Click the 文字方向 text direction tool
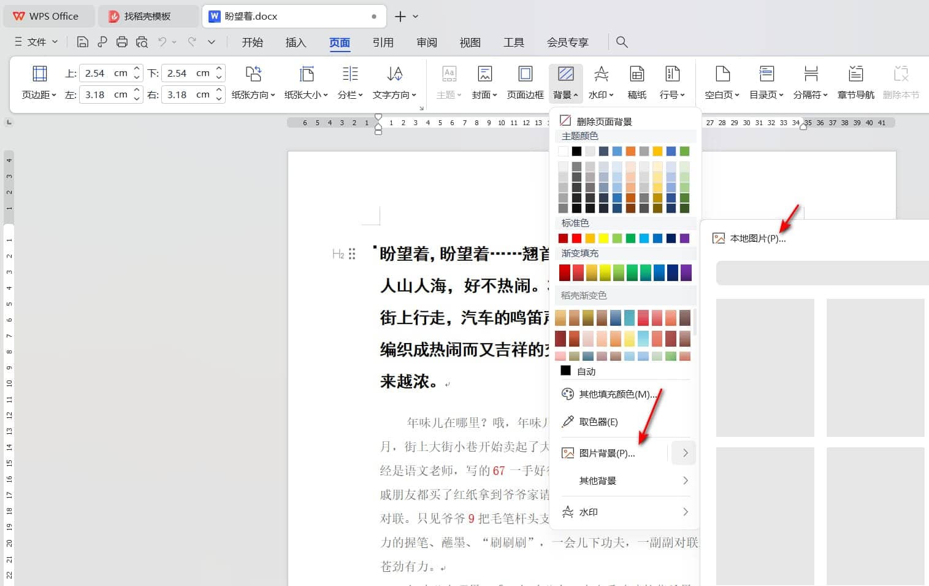The height and width of the screenshot is (586, 929). 394,83
